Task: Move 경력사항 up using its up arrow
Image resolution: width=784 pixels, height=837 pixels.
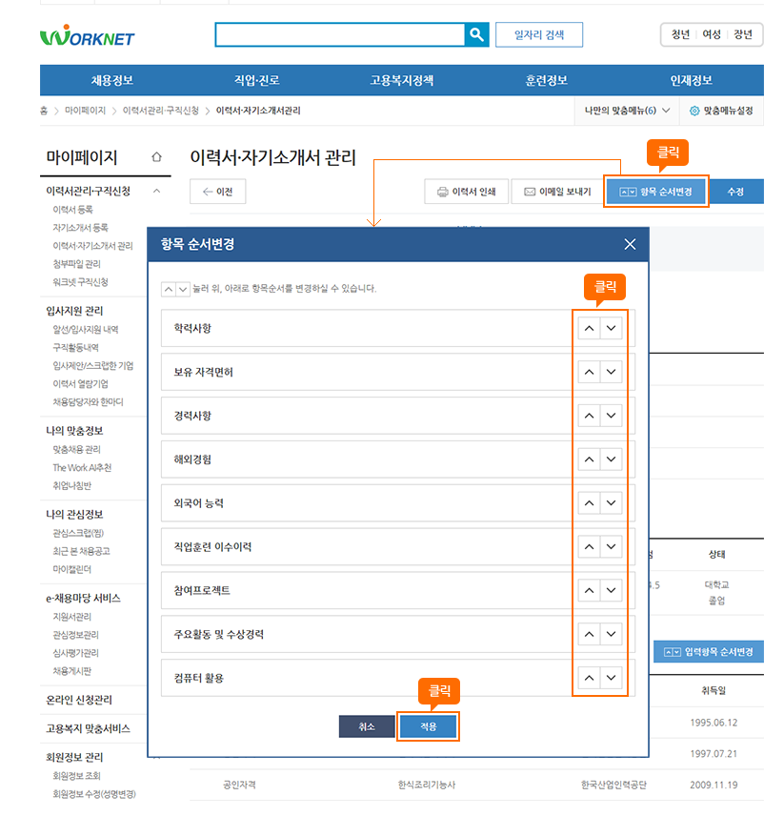Action: (x=591, y=415)
